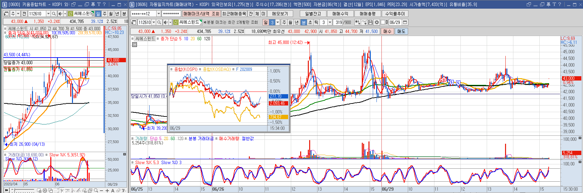
Task: Toggle side panel icon in 자동일지차트 toolbar
Action: (133, 22)
